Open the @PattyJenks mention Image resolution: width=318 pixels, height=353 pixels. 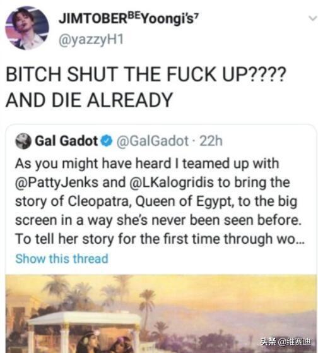pyautogui.click(x=57, y=182)
